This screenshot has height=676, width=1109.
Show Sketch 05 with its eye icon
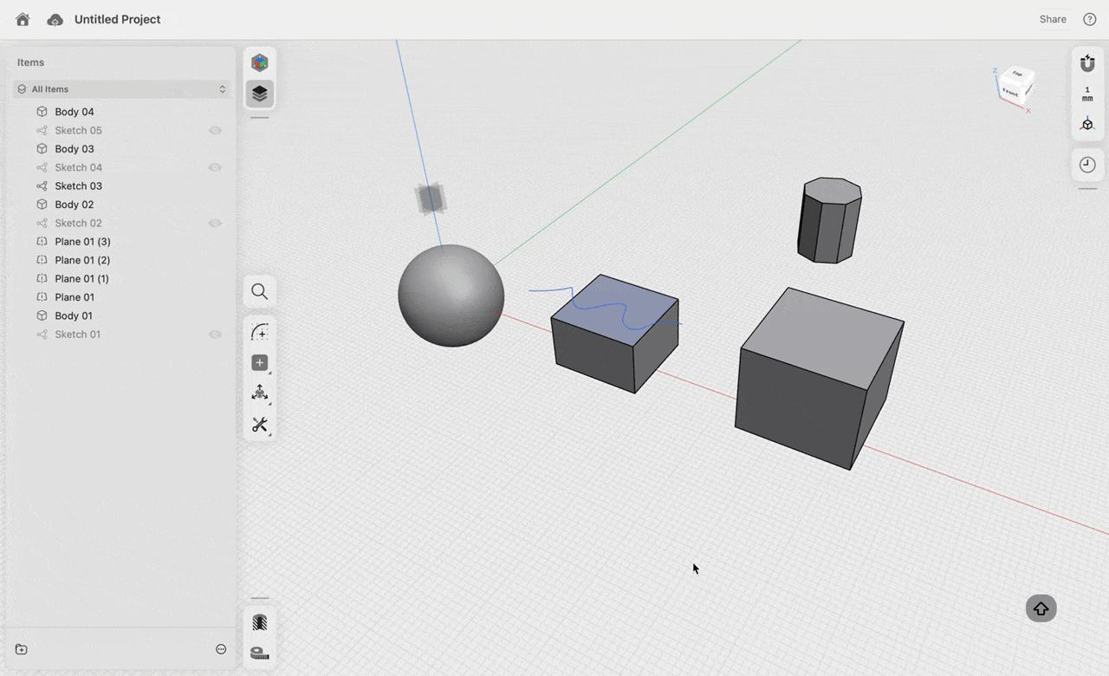pyautogui.click(x=215, y=130)
